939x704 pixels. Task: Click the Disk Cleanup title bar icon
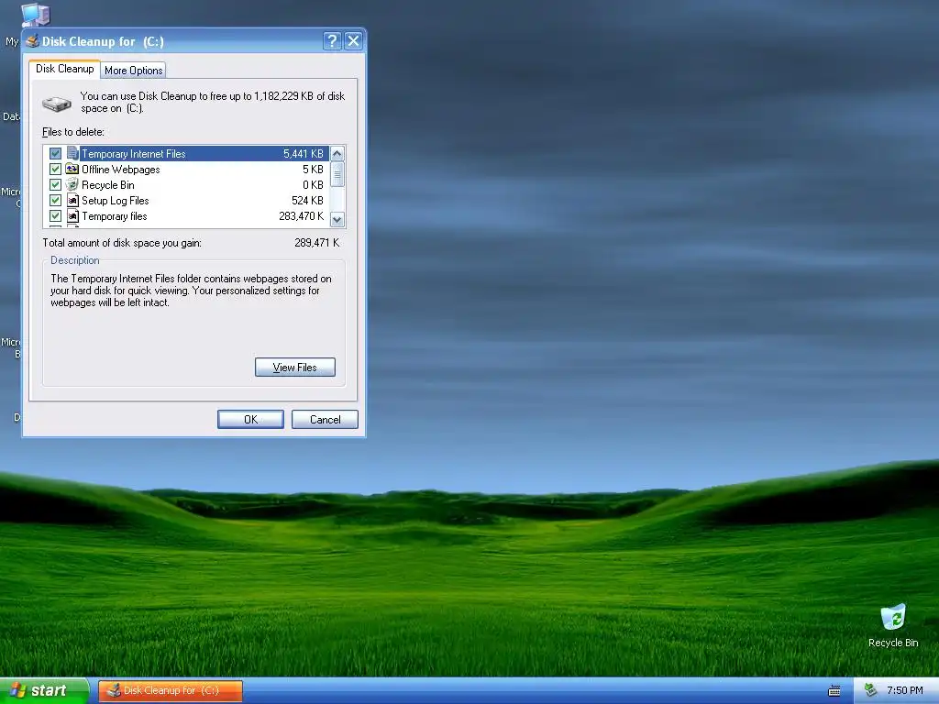point(32,40)
